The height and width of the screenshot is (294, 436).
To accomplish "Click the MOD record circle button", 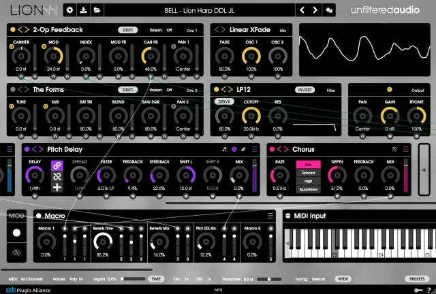I will pyautogui.click(x=16, y=233).
